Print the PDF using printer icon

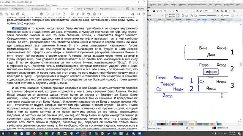(18, 14)
